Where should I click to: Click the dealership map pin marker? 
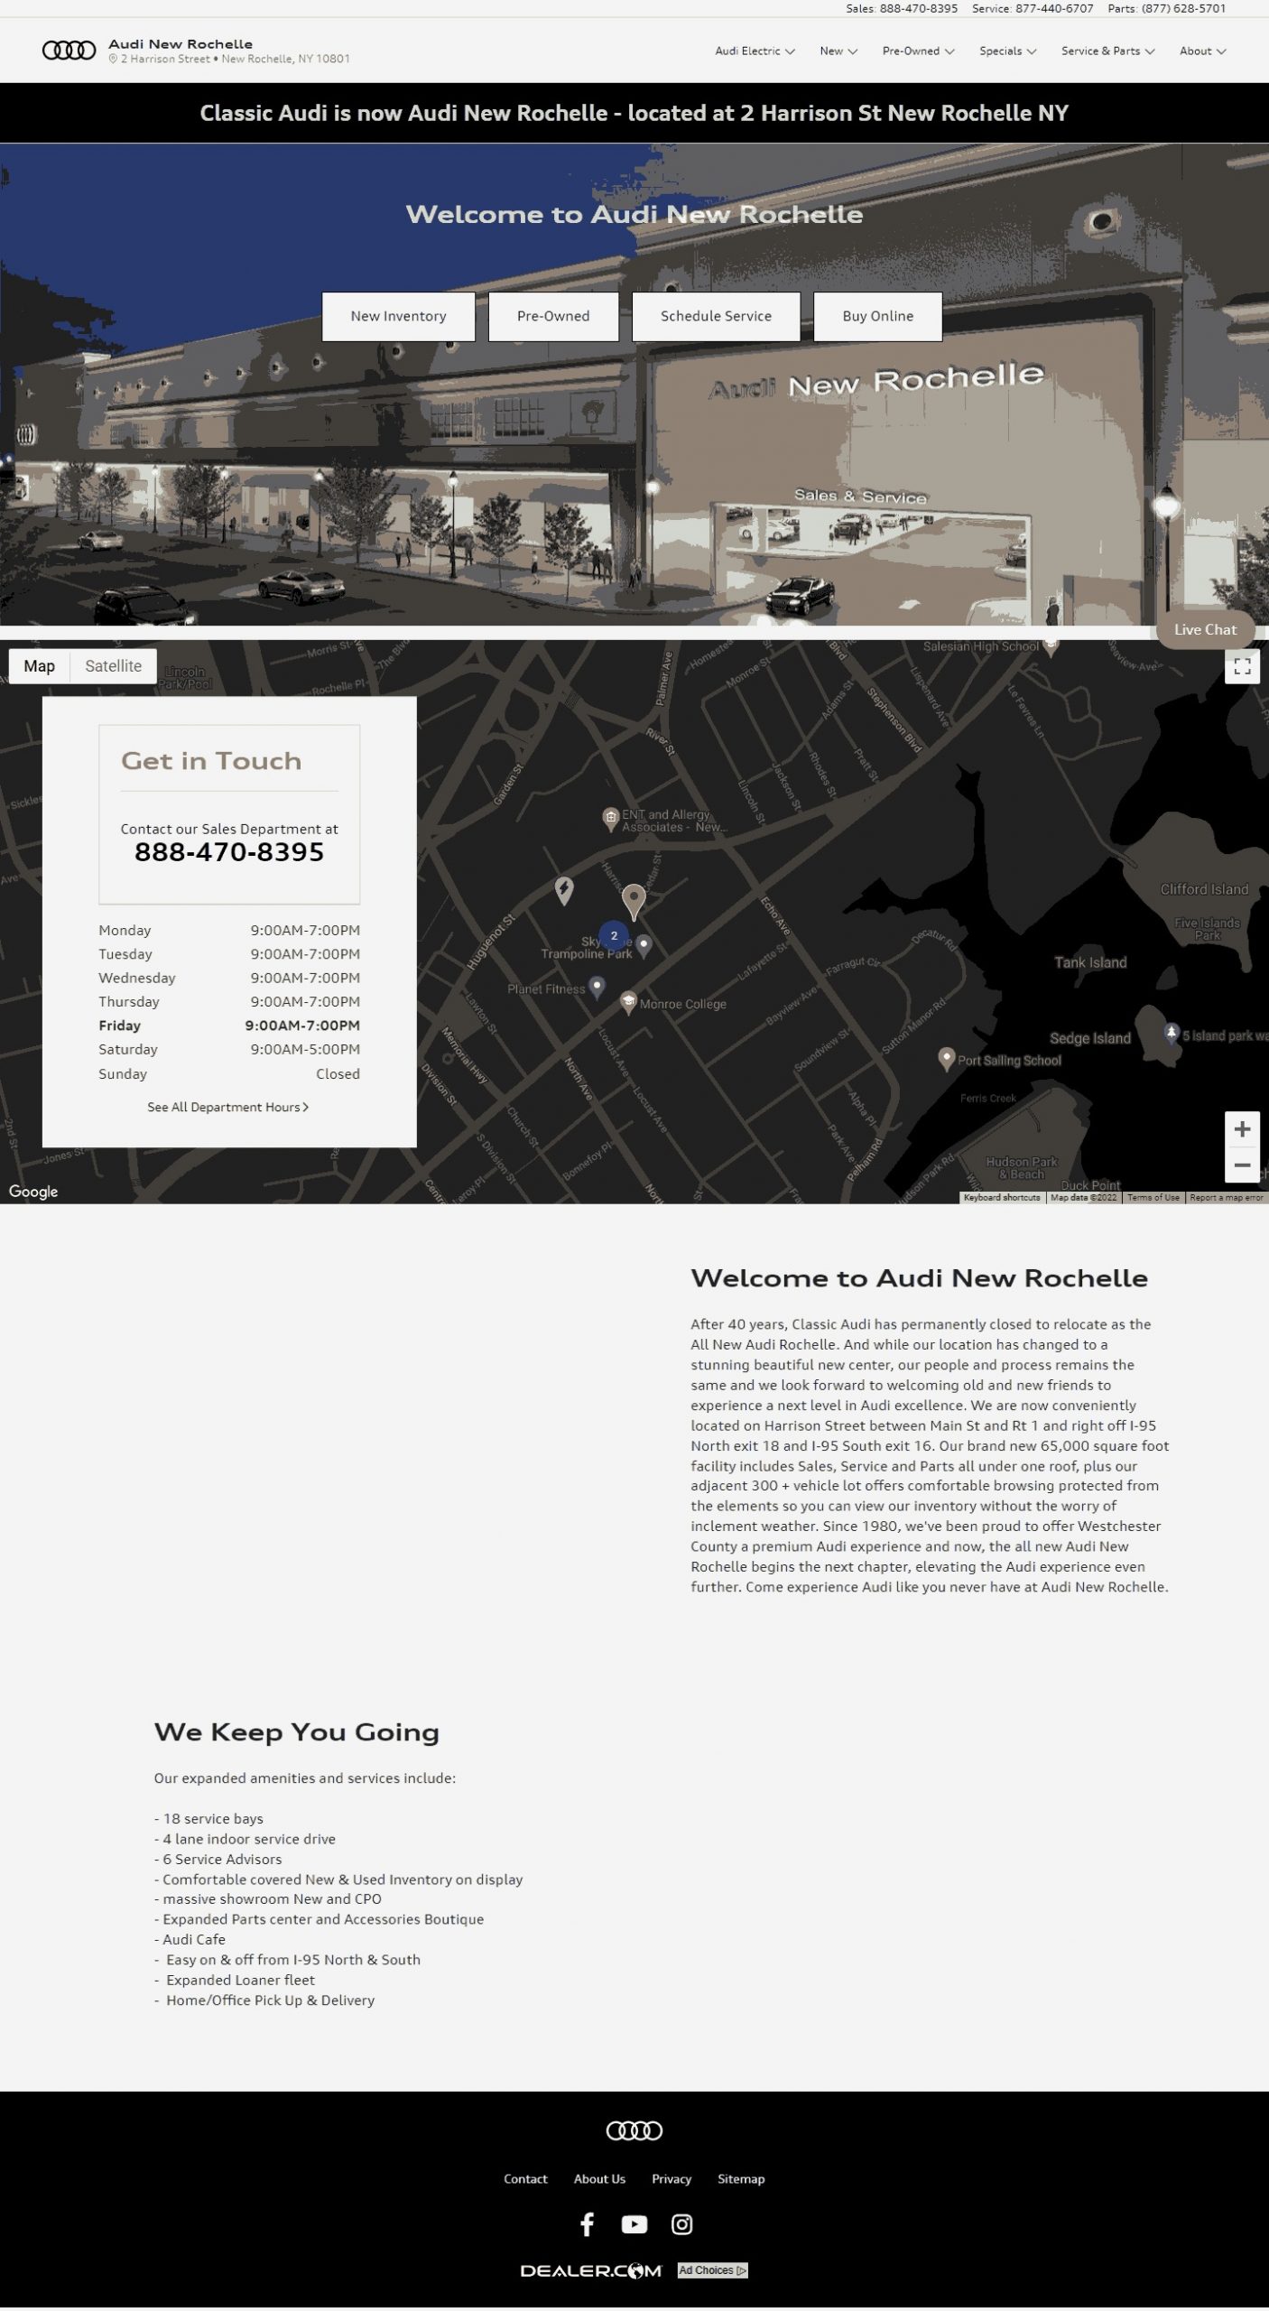[634, 901]
